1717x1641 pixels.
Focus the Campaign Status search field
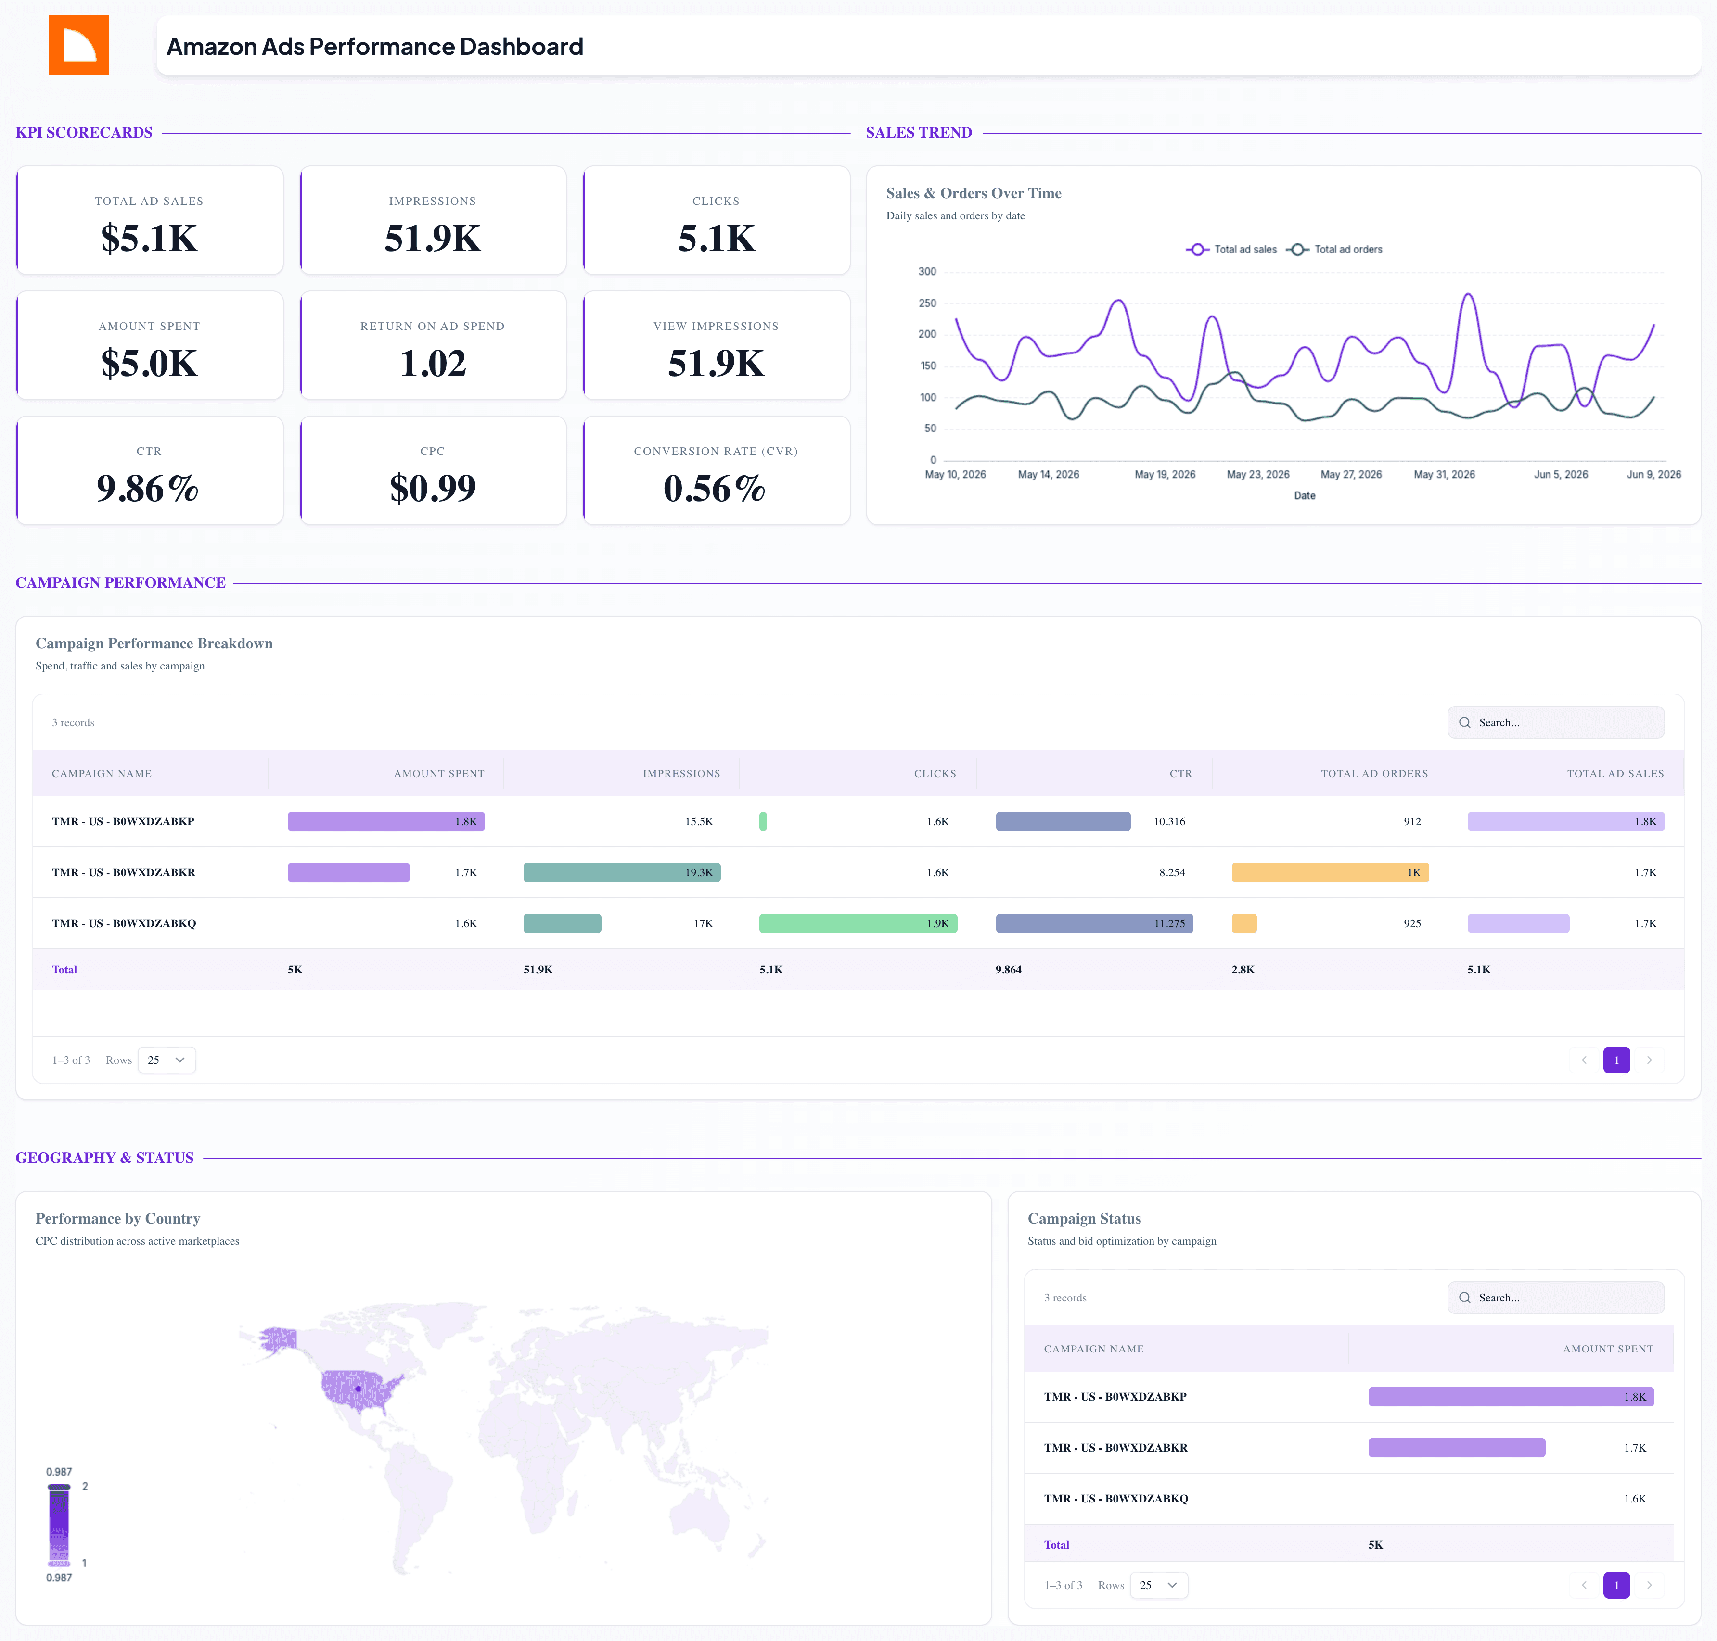1556,1297
